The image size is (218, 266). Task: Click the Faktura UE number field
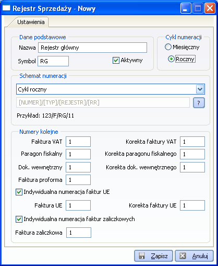[78, 205]
